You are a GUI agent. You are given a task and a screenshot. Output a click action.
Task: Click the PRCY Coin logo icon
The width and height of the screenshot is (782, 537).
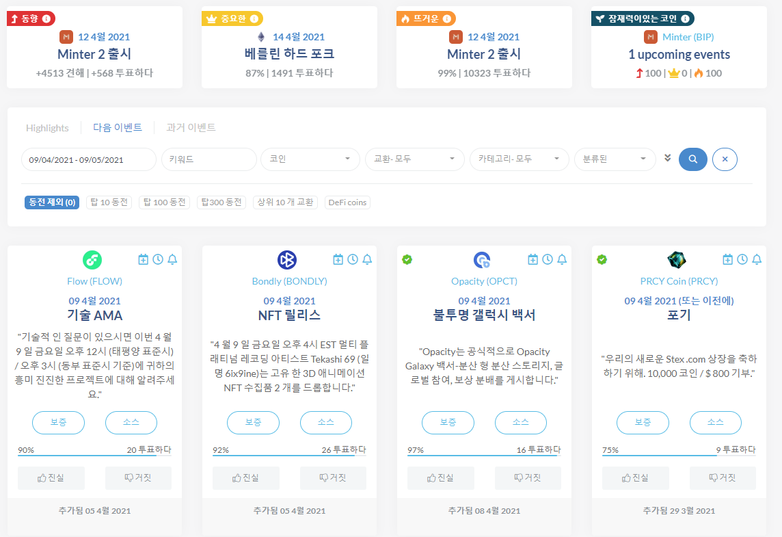[x=677, y=260]
